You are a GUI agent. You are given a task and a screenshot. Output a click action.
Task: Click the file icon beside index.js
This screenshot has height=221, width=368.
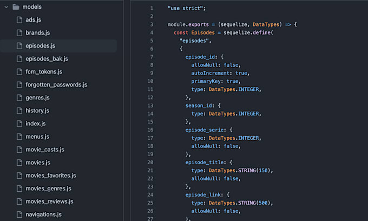(19, 124)
